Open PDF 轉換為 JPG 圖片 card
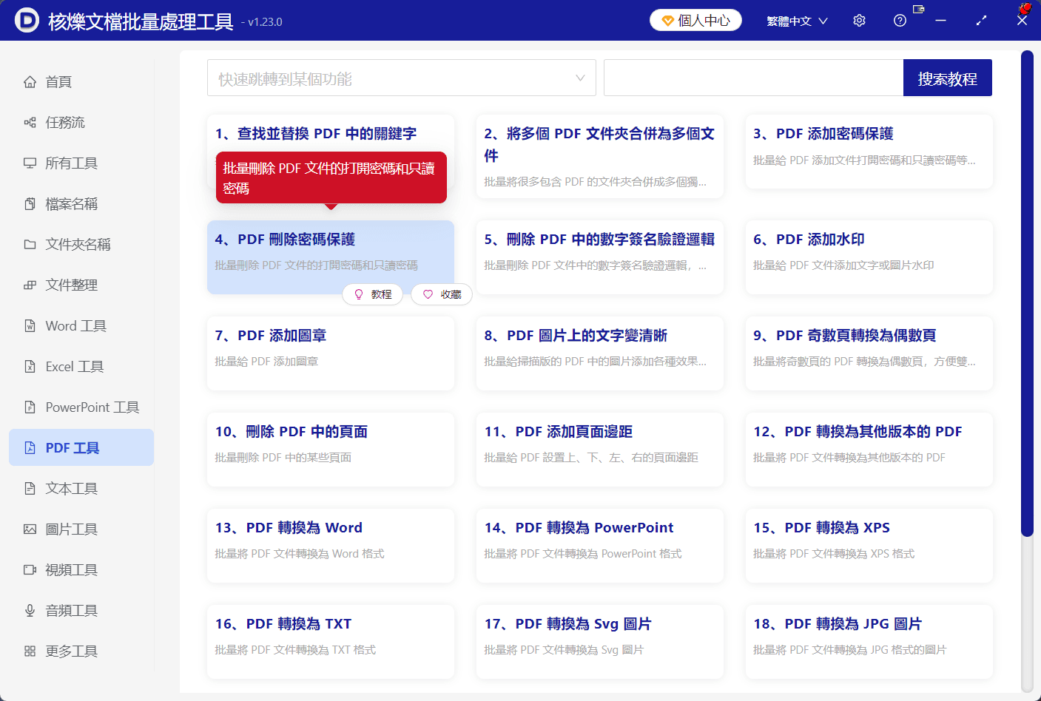Screen dimensions: 1041x701 pyautogui.click(x=869, y=642)
